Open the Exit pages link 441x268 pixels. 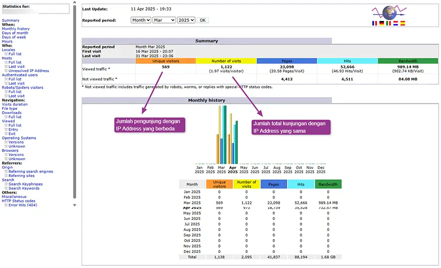[x=12, y=133]
